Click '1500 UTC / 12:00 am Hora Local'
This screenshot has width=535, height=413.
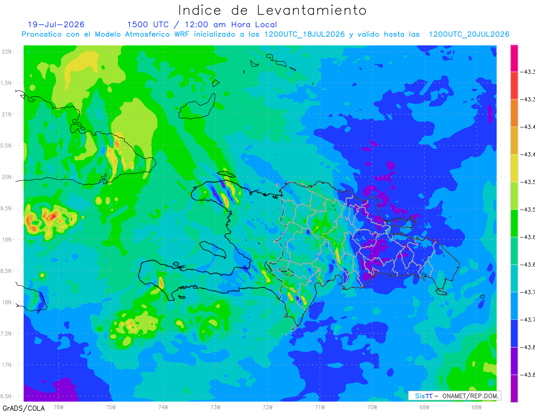[202, 25]
